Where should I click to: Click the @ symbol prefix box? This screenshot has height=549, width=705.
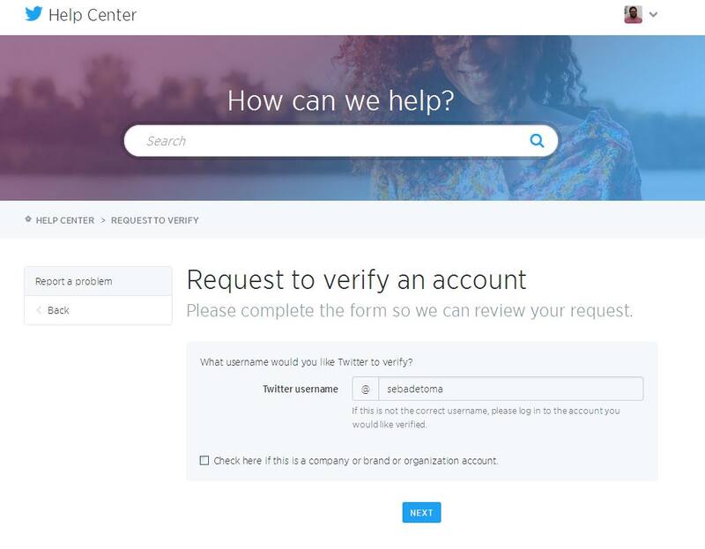pos(366,389)
